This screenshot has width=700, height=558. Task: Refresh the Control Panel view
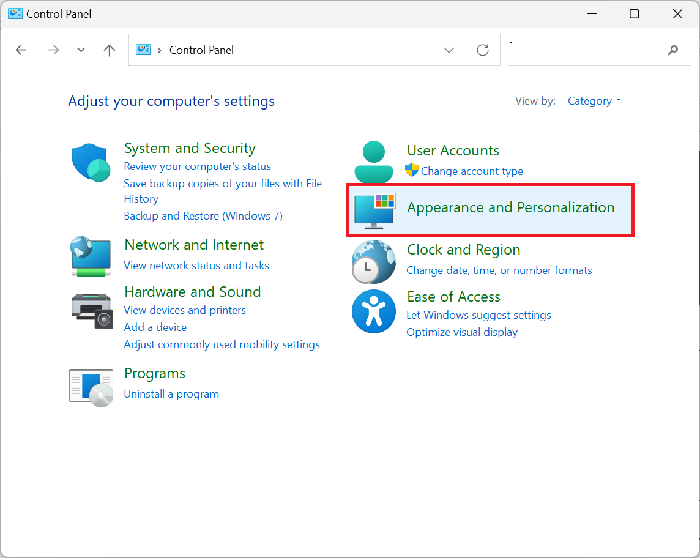tap(483, 50)
